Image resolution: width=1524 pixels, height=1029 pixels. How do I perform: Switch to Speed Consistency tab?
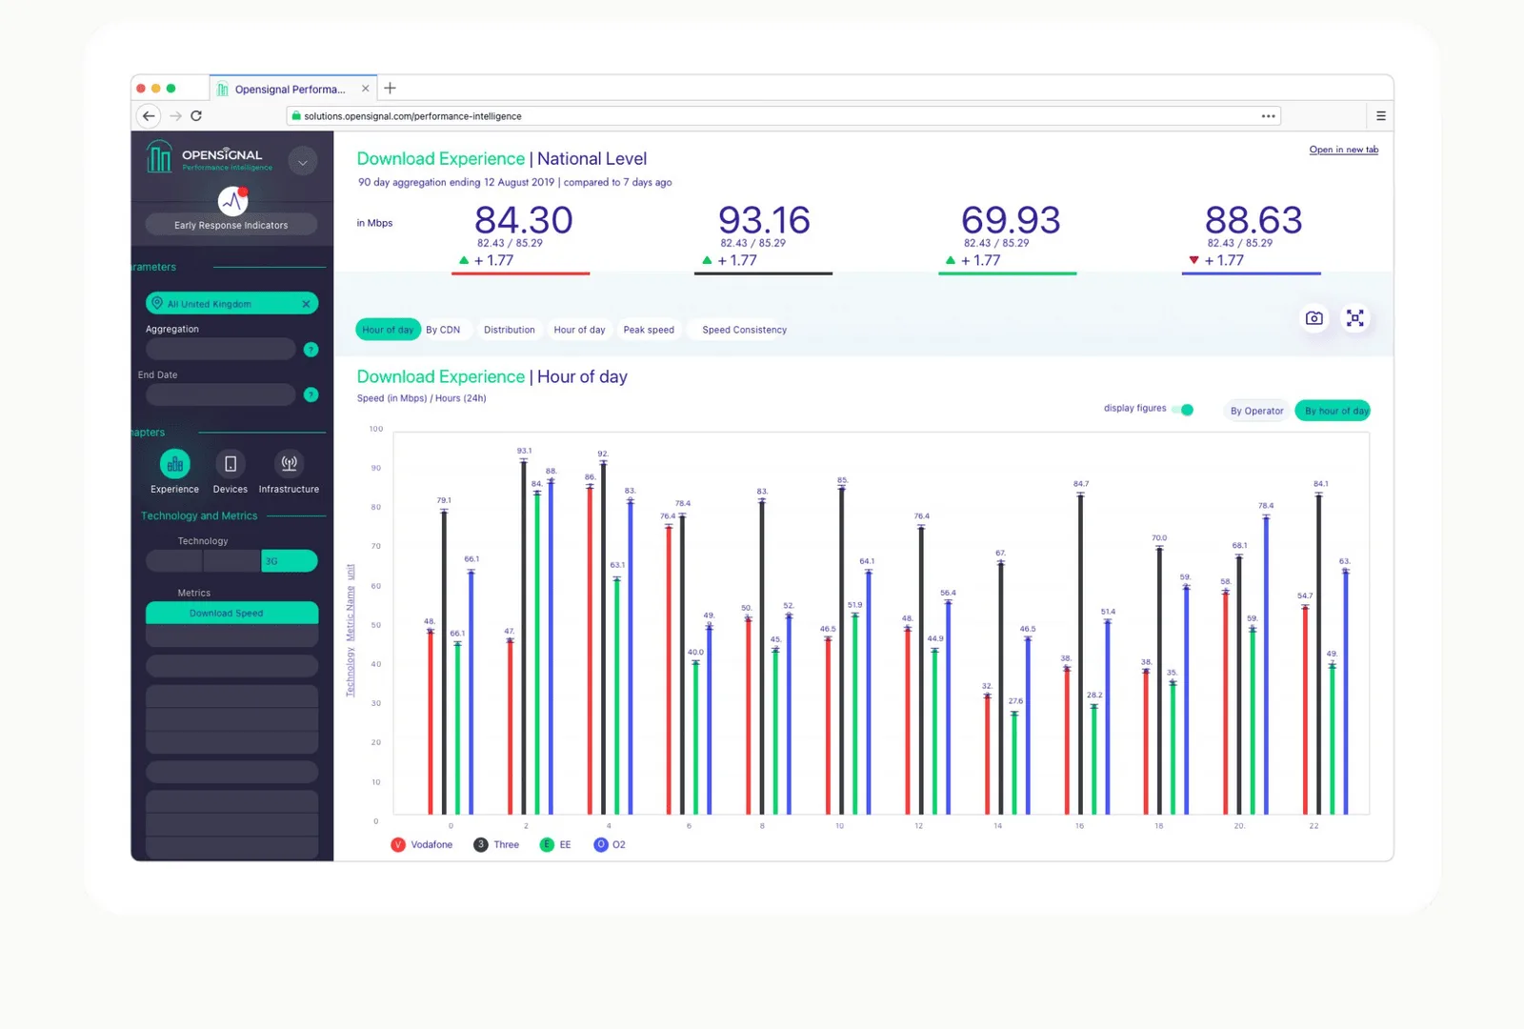click(744, 330)
